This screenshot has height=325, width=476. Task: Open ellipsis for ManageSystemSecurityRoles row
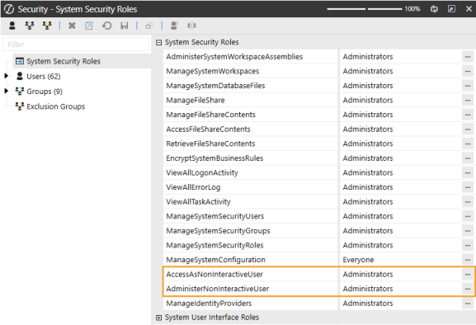pyautogui.click(x=468, y=245)
